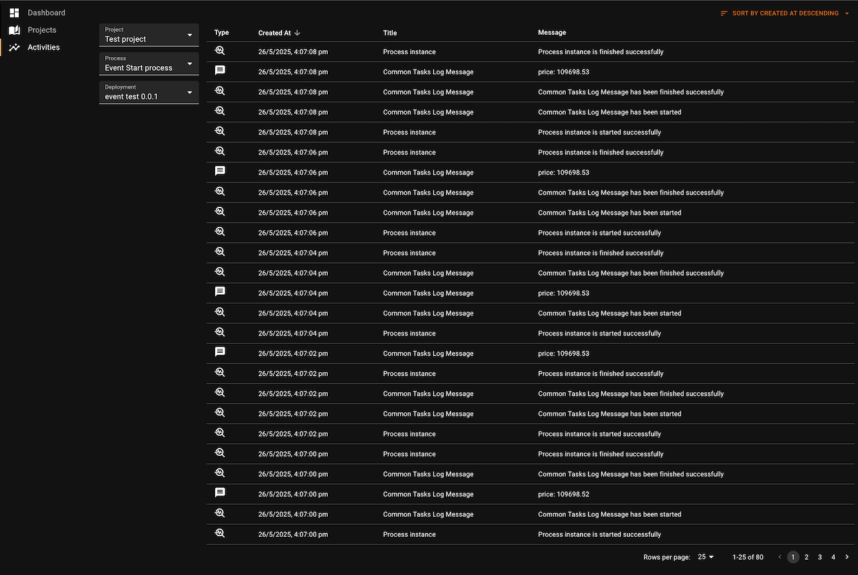The image size is (858, 575).
Task: Click the previous page left chevron
Action: coord(780,557)
